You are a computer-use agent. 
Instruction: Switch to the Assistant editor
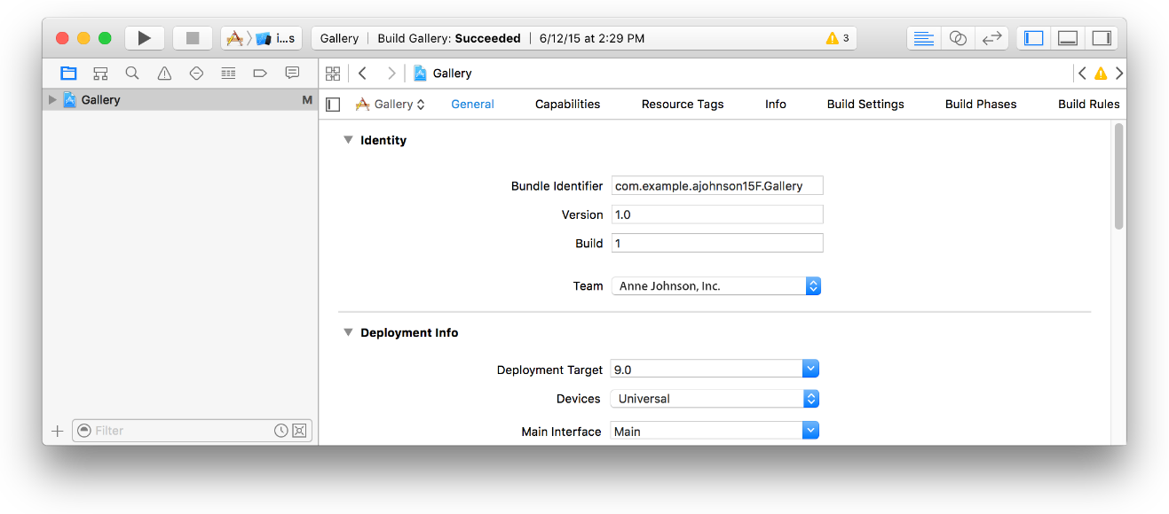[x=958, y=38]
